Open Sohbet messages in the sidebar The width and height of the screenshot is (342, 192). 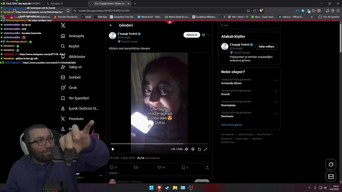click(71, 77)
